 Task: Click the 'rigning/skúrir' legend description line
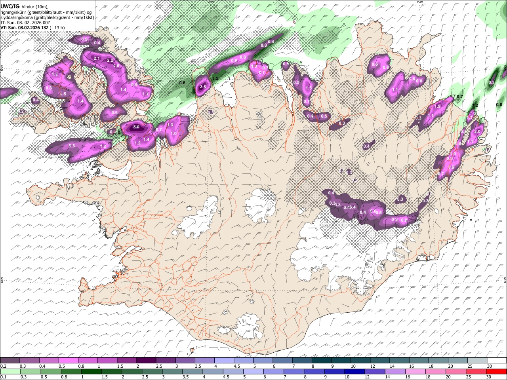click(x=46, y=12)
